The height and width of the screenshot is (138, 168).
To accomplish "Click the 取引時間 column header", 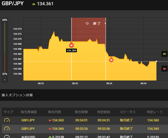I will click(x=81, y=112).
